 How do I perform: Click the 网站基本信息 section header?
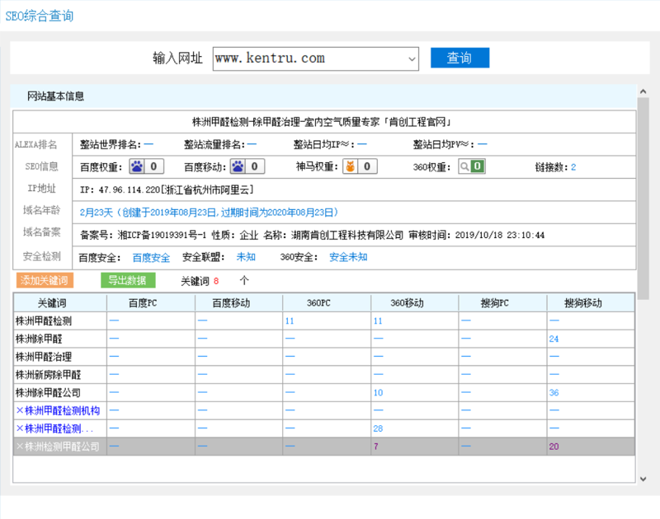[x=55, y=96]
